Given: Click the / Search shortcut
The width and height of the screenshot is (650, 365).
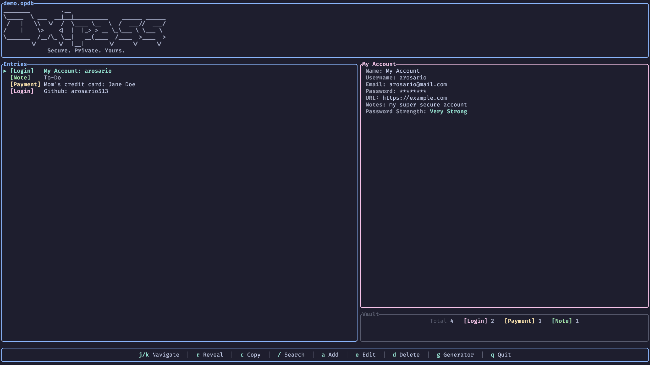Looking at the screenshot, I should pyautogui.click(x=291, y=355).
